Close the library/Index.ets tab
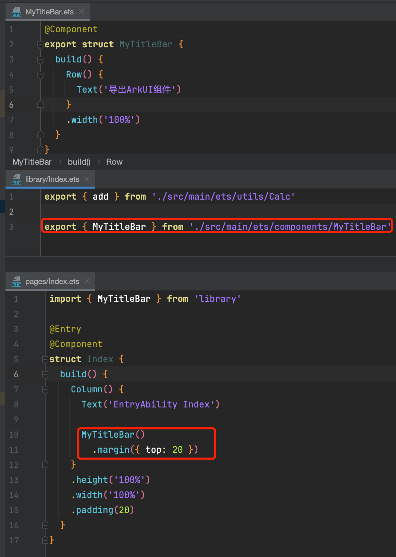 87,179
